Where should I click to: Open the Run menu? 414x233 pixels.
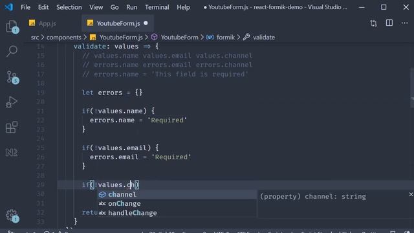coord(131,7)
